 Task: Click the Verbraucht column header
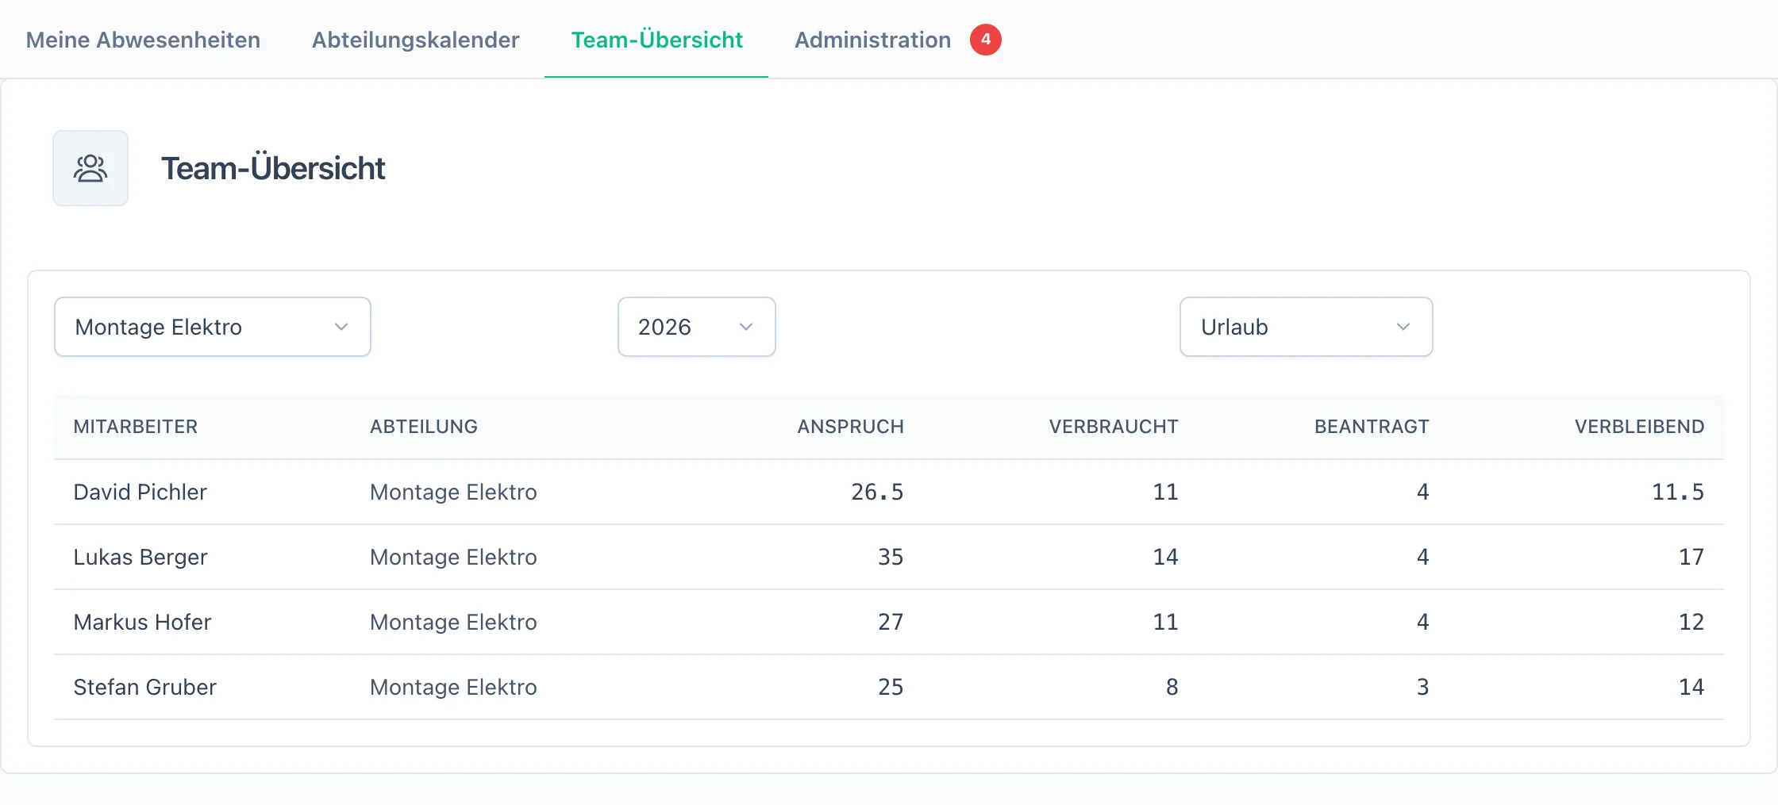(x=1114, y=427)
